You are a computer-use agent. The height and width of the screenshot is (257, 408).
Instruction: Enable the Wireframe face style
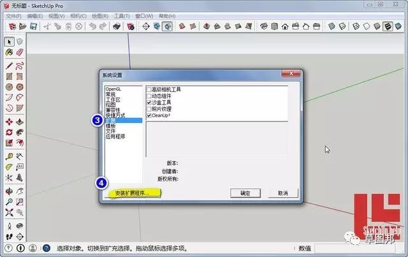pos(356,26)
